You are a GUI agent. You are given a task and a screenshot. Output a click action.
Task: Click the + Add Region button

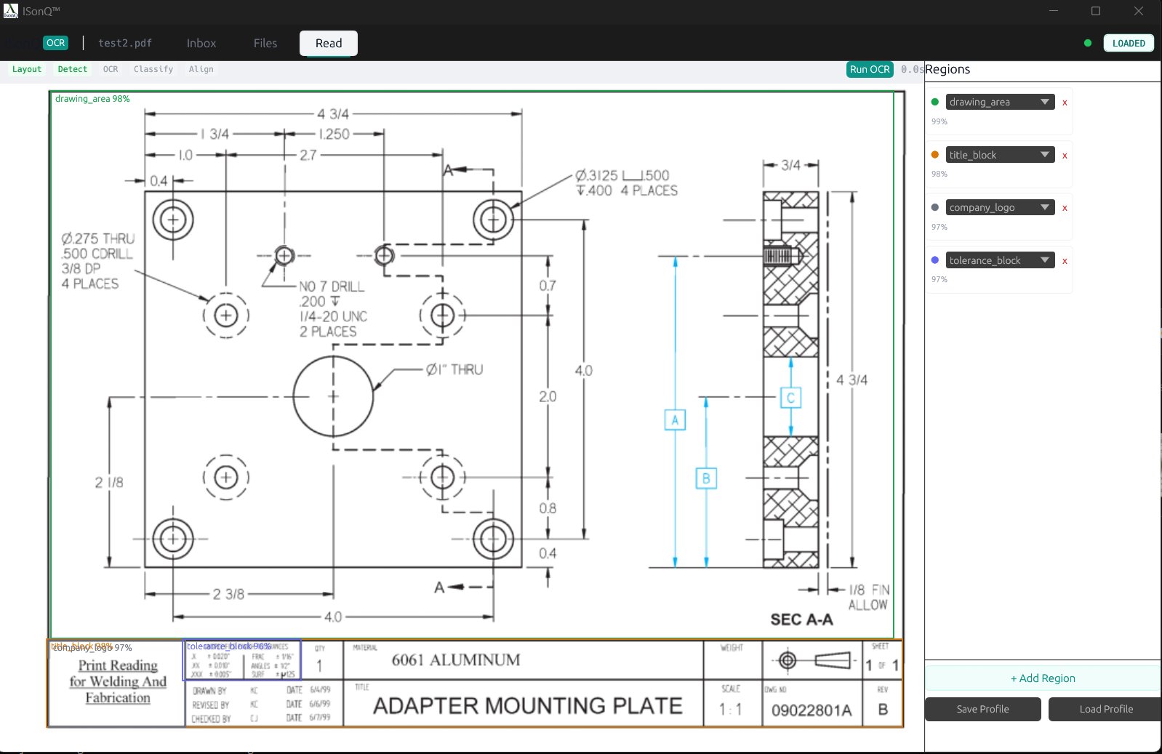tap(1042, 678)
